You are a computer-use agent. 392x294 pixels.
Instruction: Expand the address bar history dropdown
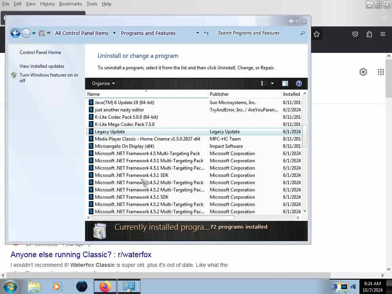198,33
